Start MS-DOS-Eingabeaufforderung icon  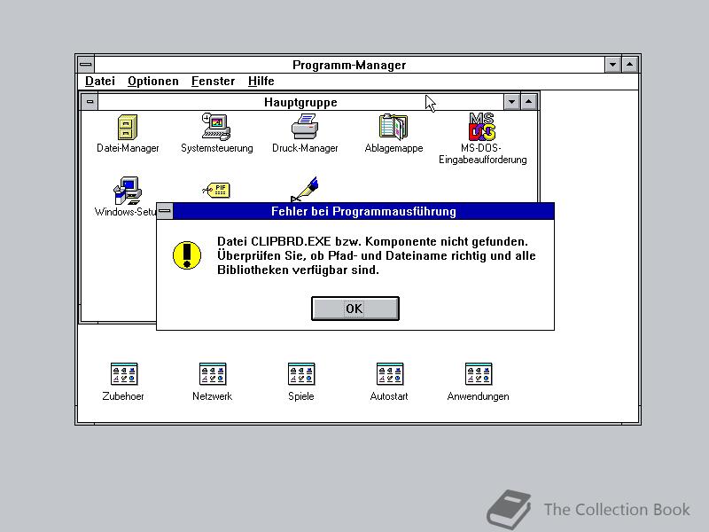[x=482, y=127]
